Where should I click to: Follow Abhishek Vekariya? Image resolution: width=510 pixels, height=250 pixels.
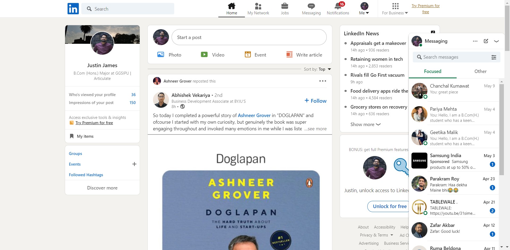(x=316, y=101)
